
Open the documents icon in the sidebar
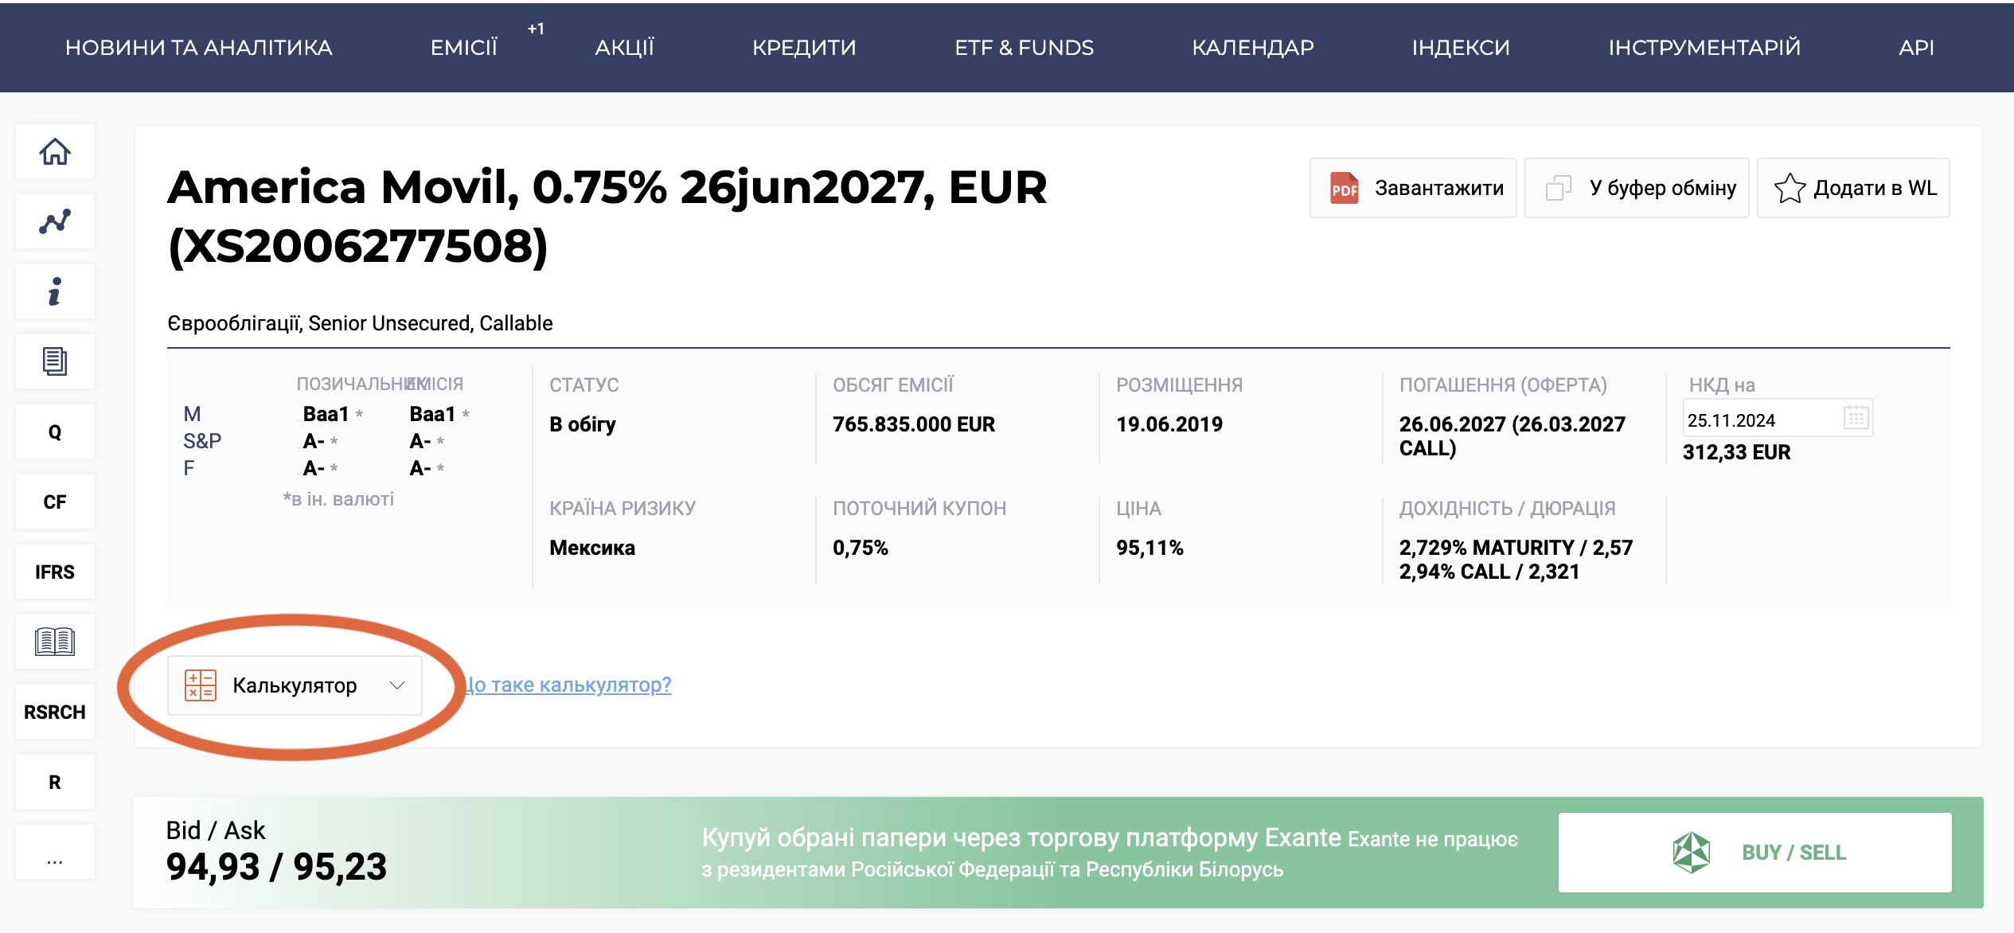55,361
